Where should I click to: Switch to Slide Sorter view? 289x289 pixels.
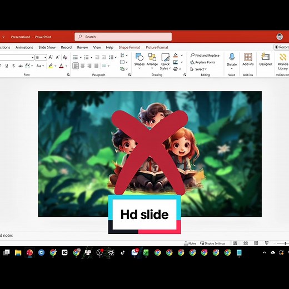point(246,243)
